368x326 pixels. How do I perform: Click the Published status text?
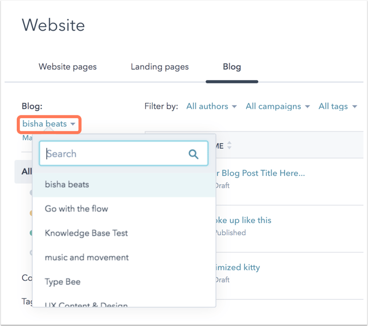(230, 233)
